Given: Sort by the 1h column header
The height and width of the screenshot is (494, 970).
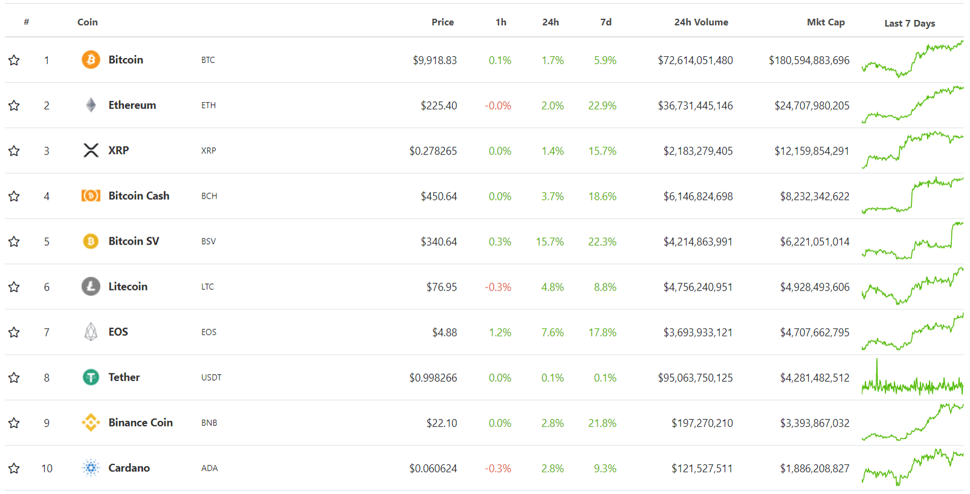Looking at the screenshot, I should 501,22.
